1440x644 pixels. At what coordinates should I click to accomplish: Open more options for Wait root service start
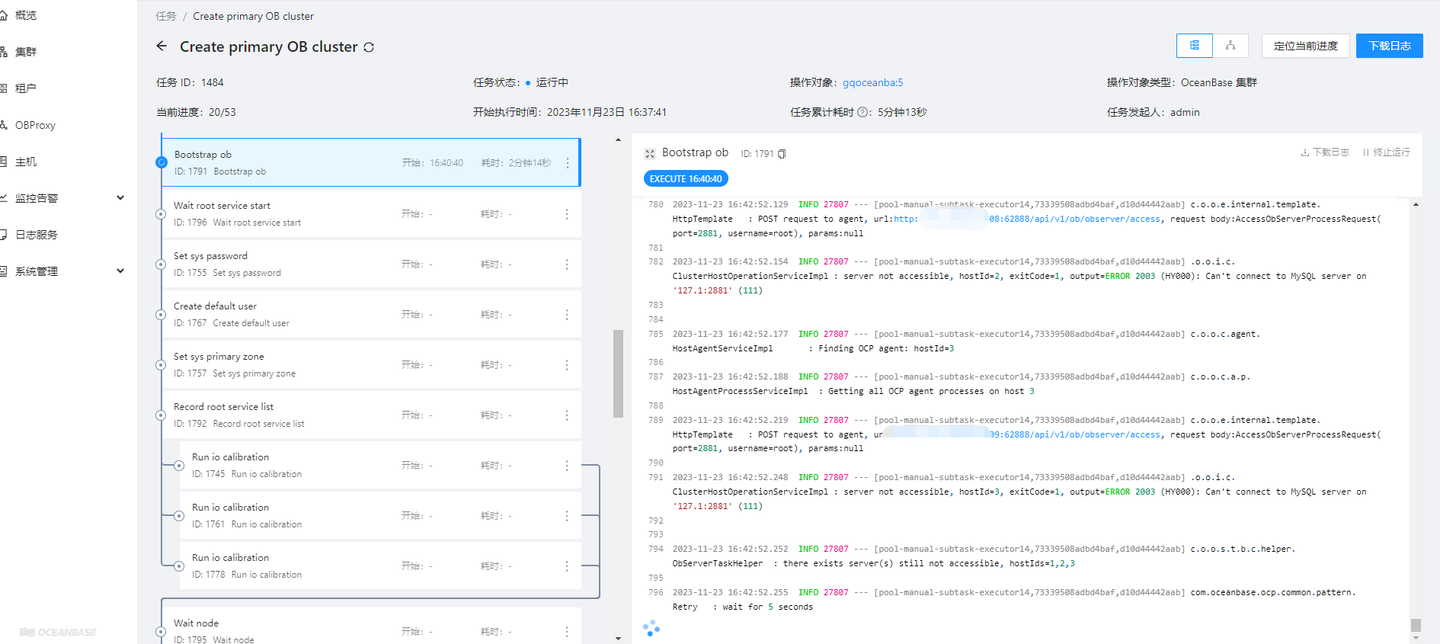coord(567,214)
